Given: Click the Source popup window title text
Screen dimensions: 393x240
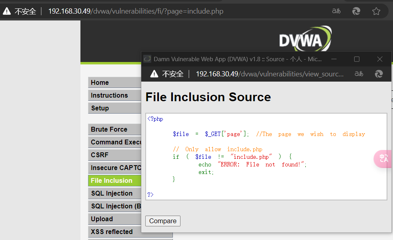Looking at the screenshot, I should 238,59.
